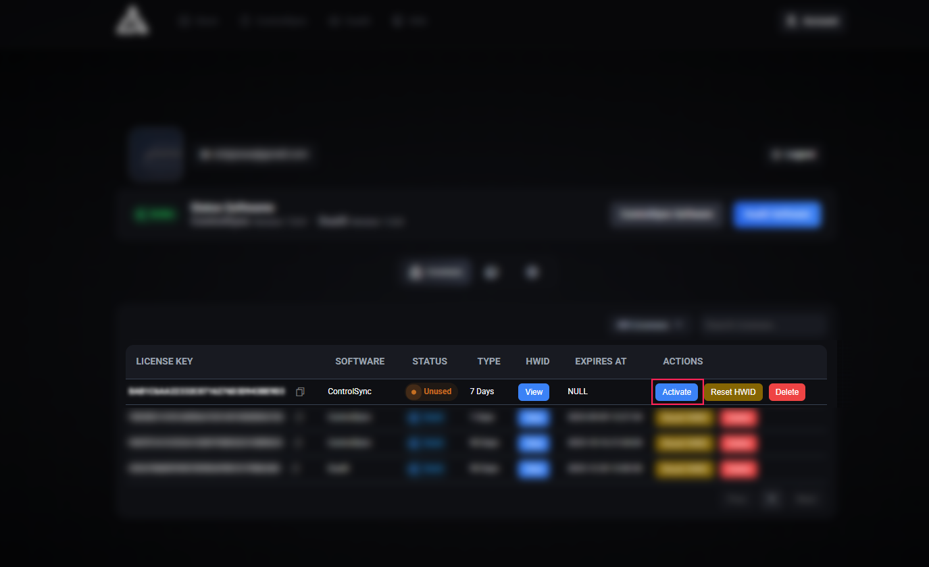Click the EXPIRES AT column header
The height and width of the screenshot is (567, 929).
coord(601,361)
